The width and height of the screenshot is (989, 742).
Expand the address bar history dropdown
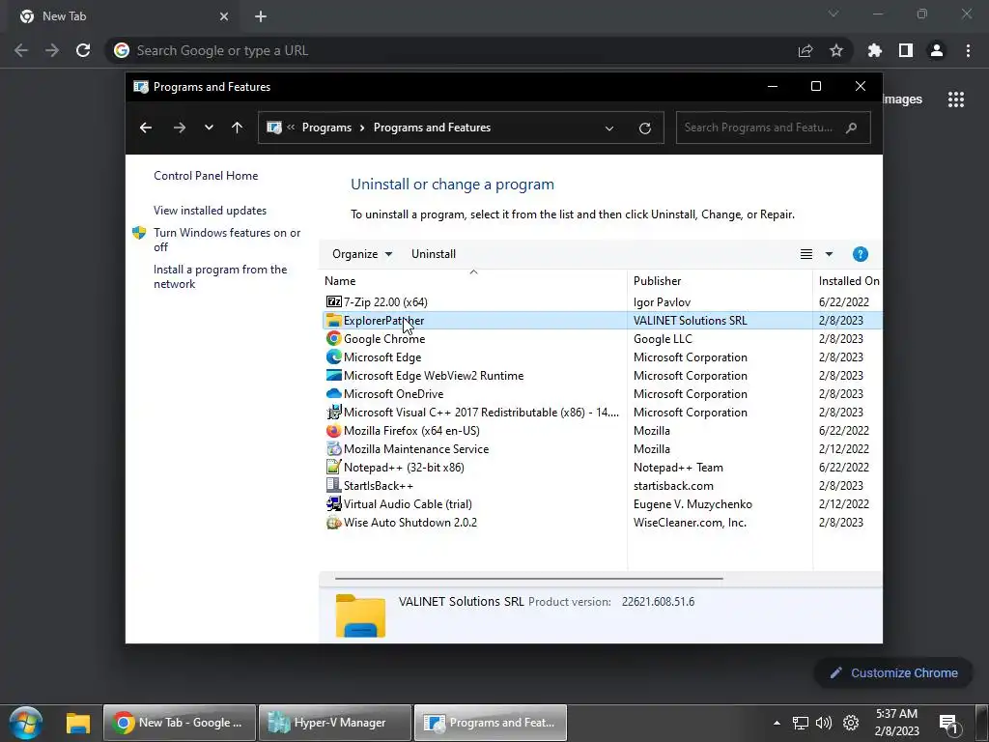tap(609, 128)
